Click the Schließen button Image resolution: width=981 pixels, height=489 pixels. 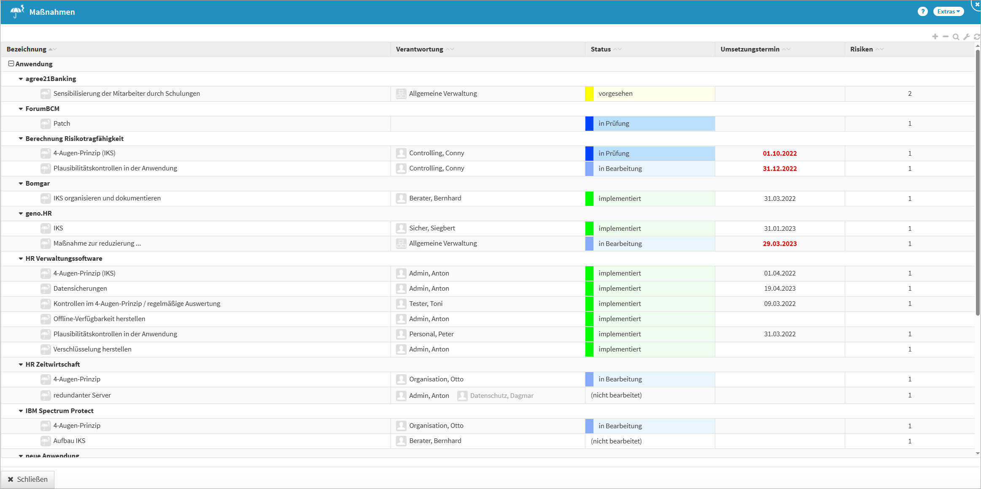(x=28, y=479)
